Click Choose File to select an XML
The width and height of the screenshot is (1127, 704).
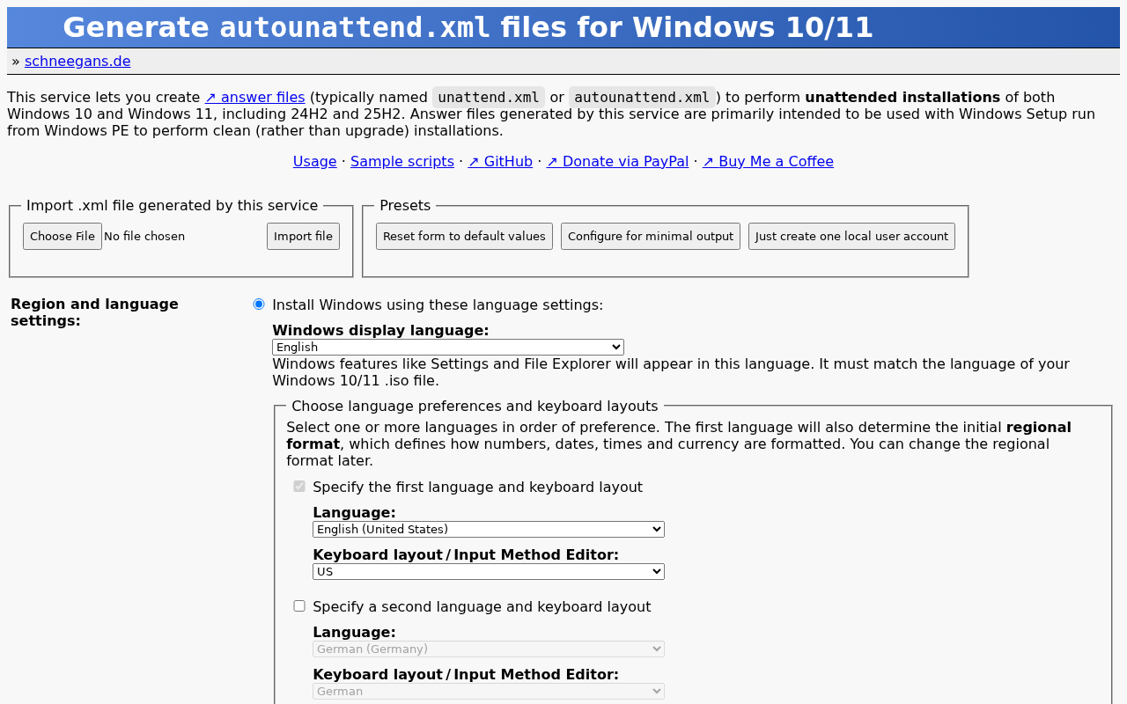(62, 236)
